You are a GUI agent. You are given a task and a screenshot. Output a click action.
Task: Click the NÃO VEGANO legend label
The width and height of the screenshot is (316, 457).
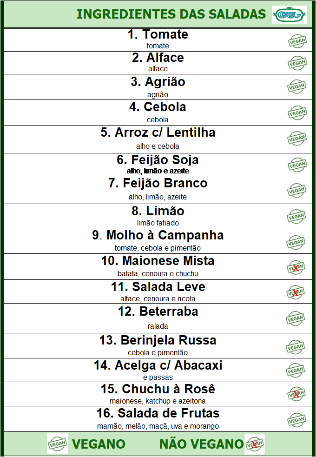click(x=201, y=444)
